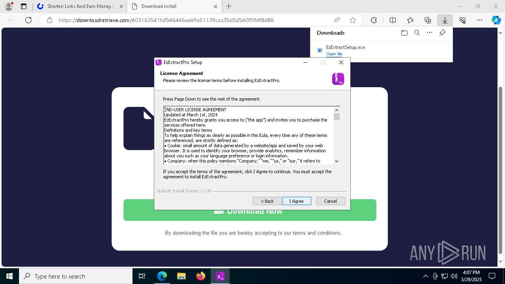Open Edge Collections
Screen dimensions: 505x284
tap(428, 20)
